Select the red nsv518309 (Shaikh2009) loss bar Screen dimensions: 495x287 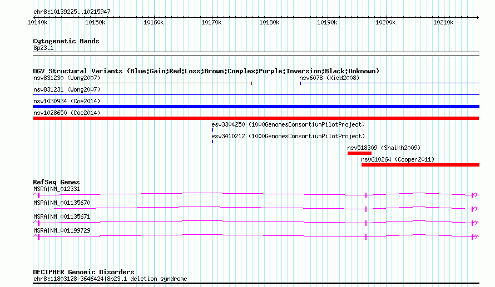coord(359,153)
